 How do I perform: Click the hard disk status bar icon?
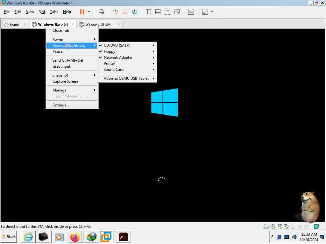point(266,227)
